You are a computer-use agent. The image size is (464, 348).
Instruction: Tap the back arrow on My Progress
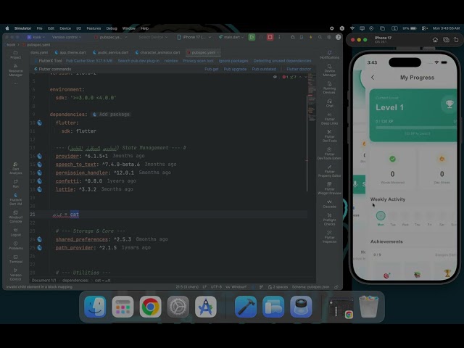tap(373, 78)
